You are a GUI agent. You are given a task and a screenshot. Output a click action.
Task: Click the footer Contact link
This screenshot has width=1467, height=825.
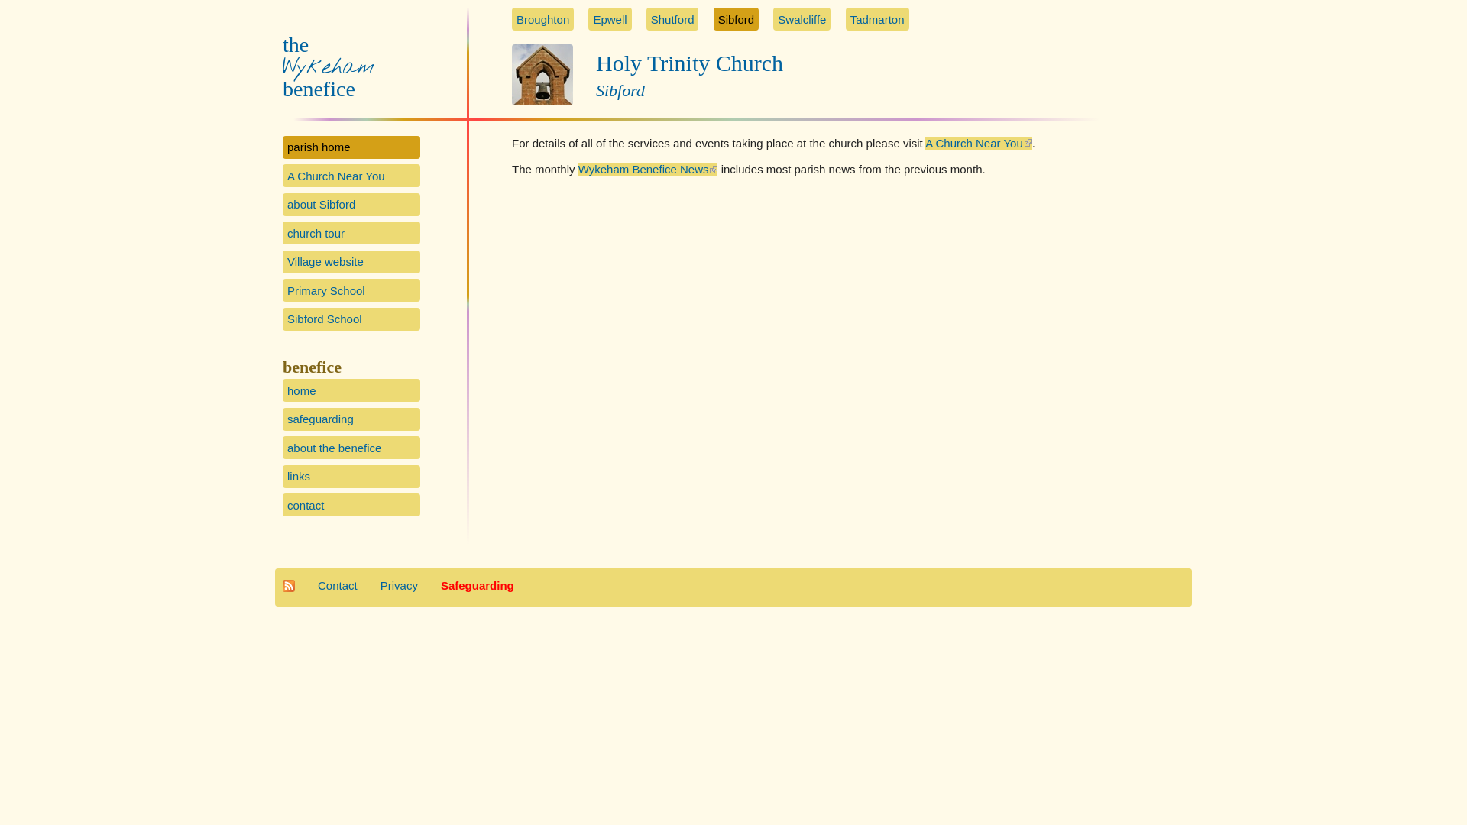pyautogui.click(x=338, y=586)
